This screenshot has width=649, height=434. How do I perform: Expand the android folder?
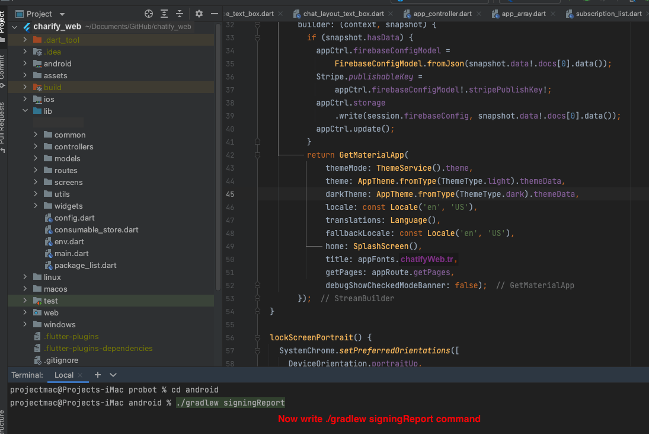pyautogui.click(x=25, y=63)
